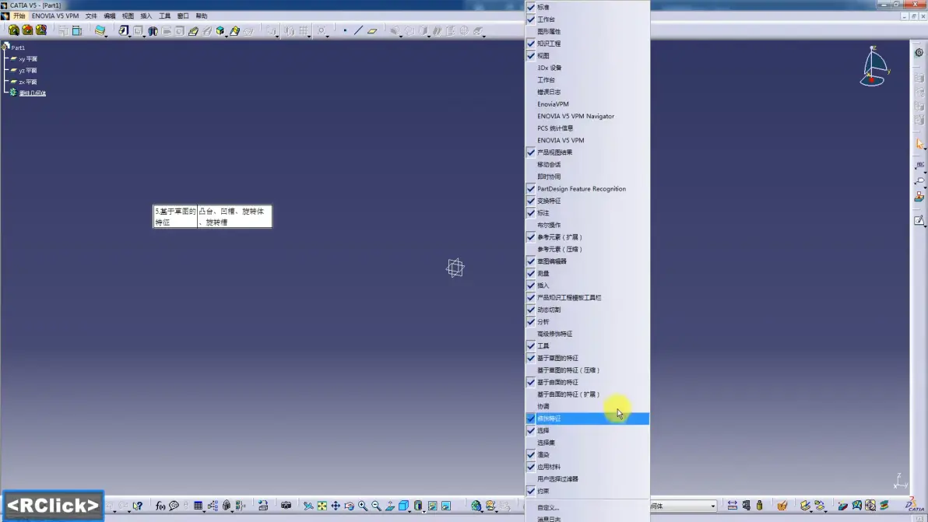Click the Zoom In magnifier icon

pyautogui.click(x=363, y=506)
